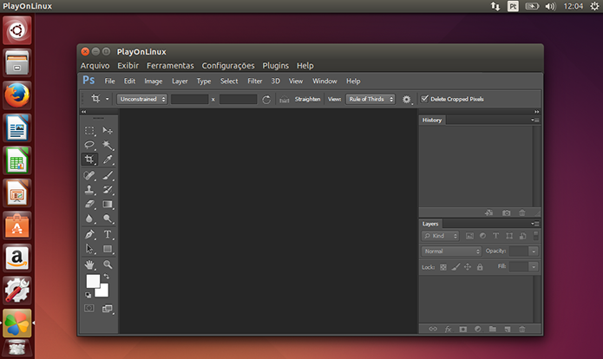Click the rotate crop box icon
The width and height of the screenshot is (603, 359).
pyautogui.click(x=266, y=100)
